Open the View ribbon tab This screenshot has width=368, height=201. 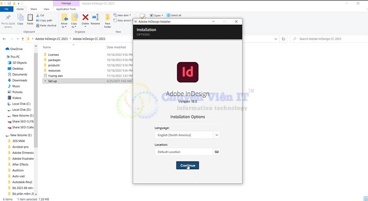47,9
